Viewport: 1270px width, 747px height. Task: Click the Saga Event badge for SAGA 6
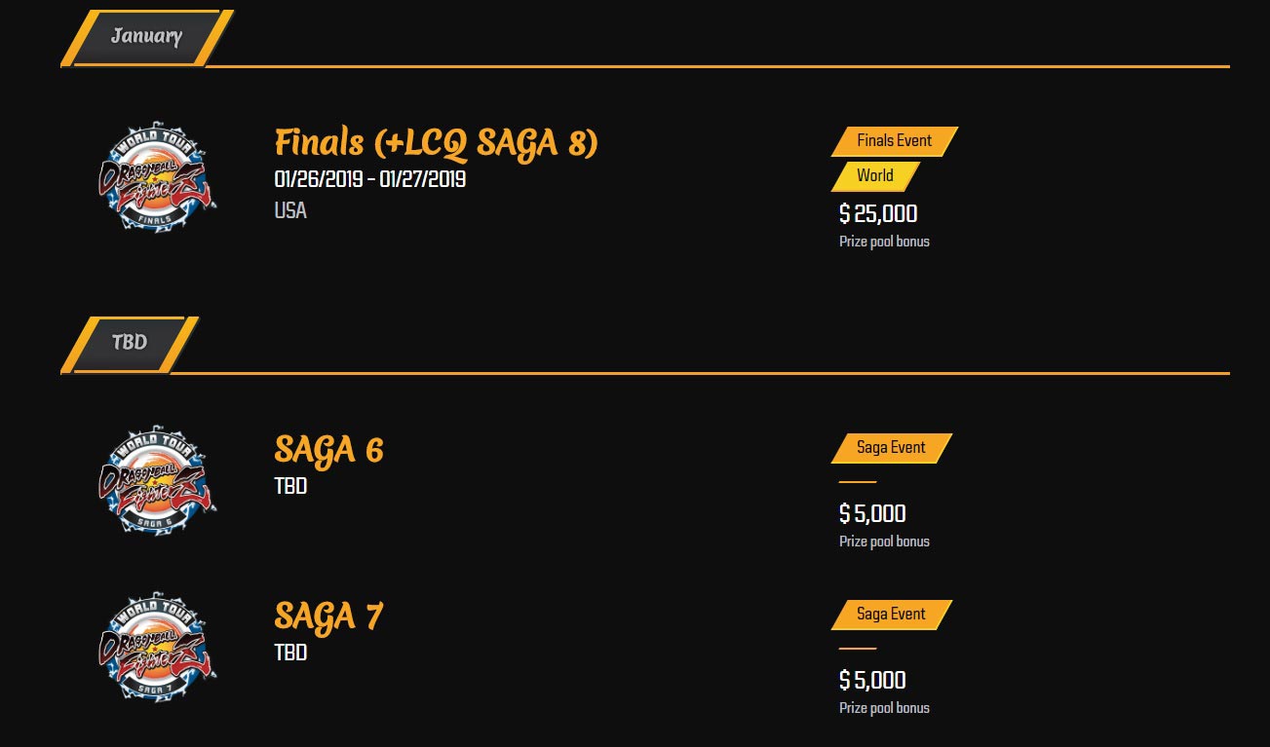(x=891, y=448)
